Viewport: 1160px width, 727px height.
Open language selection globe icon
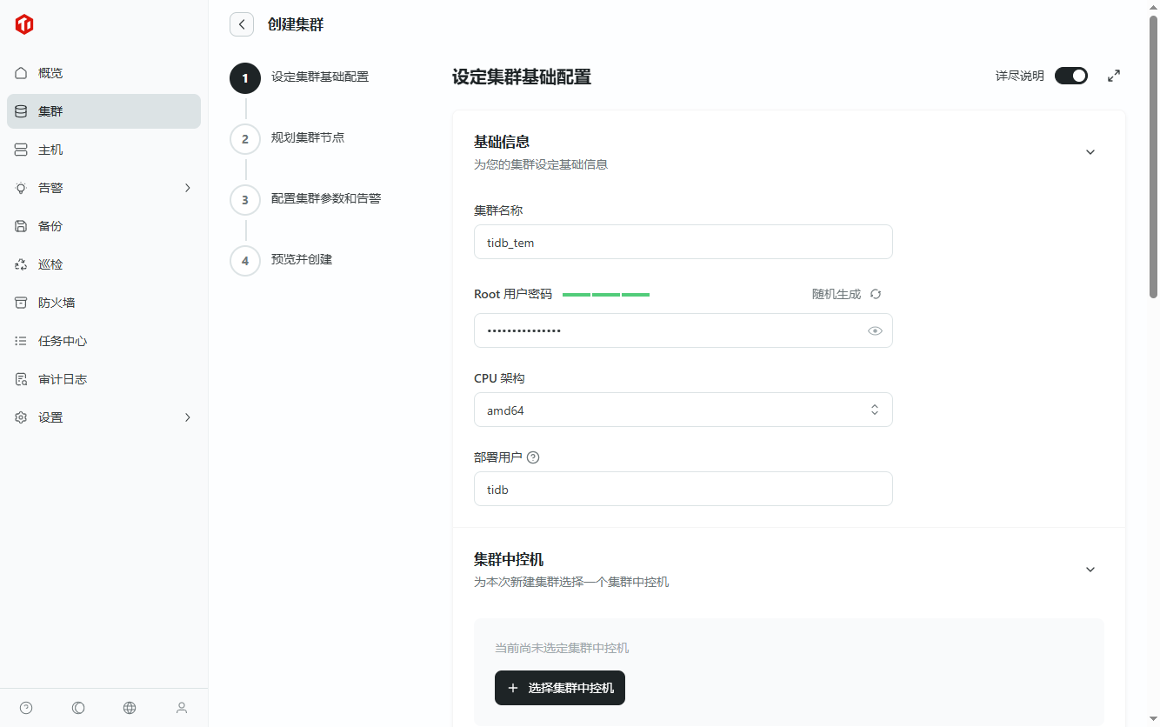(x=130, y=708)
